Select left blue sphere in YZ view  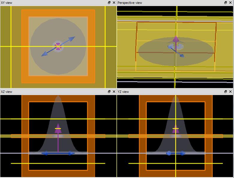(x=169, y=153)
